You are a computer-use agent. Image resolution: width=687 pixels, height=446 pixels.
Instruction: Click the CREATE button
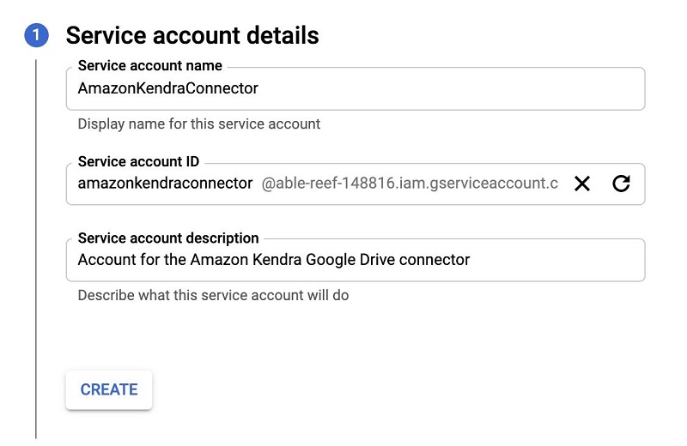tap(109, 389)
